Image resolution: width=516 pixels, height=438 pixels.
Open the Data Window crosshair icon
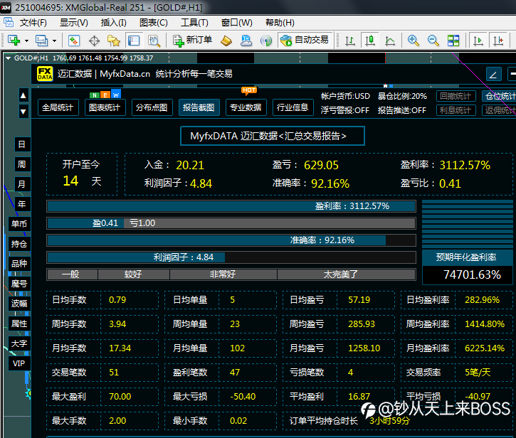(x=94, y=41)
